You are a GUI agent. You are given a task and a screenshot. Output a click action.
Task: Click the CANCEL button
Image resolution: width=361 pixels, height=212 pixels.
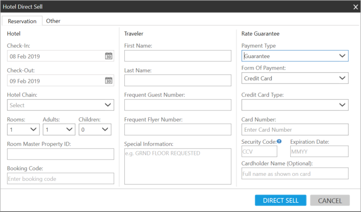point(330,200)
